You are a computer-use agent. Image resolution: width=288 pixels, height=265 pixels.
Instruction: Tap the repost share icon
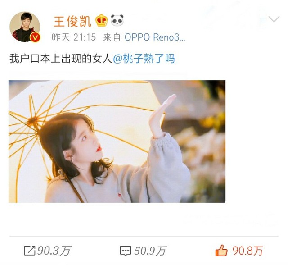(29, 251)
